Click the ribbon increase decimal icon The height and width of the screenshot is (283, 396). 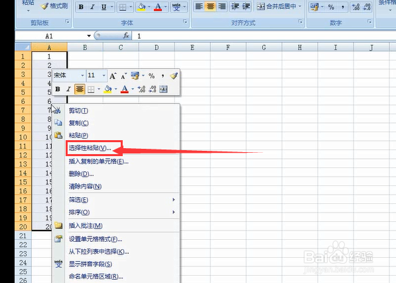[x=356, y=7]
